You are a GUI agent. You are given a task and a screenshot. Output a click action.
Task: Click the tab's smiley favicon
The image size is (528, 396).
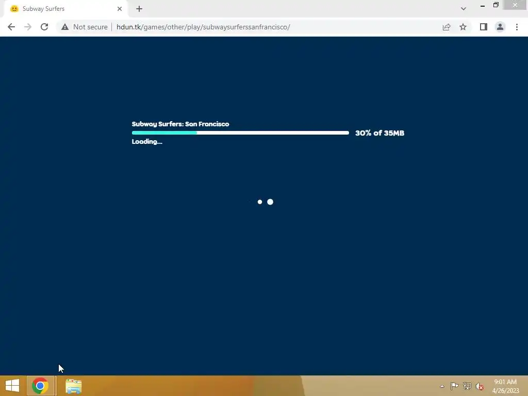point(14,9)
